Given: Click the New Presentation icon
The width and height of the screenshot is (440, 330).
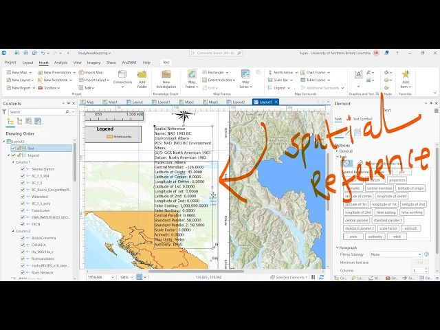Looking at the screenshot, I should 40,72.
